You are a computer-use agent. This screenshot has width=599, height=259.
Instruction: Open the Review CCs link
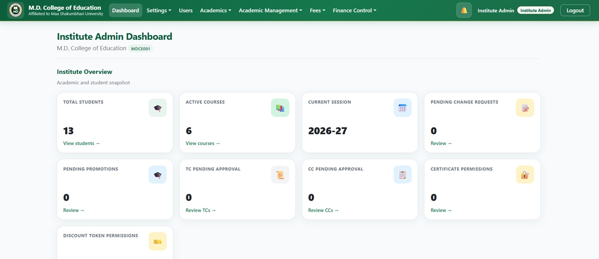click(x=323, y=210)
